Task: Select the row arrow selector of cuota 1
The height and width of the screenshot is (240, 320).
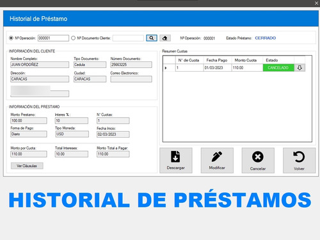Action: tap(170, 68)
